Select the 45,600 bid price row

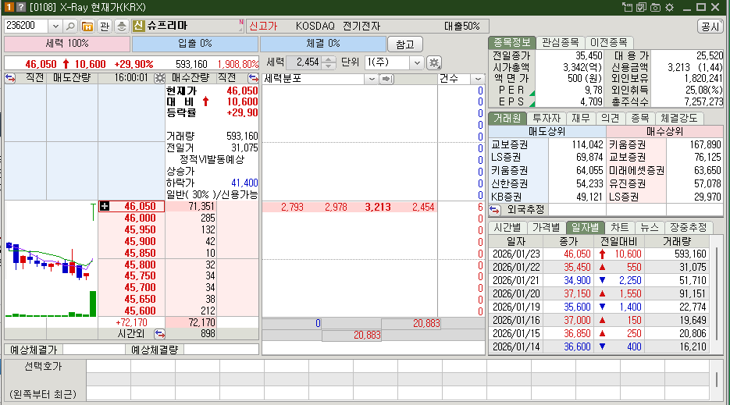point(132,311)
